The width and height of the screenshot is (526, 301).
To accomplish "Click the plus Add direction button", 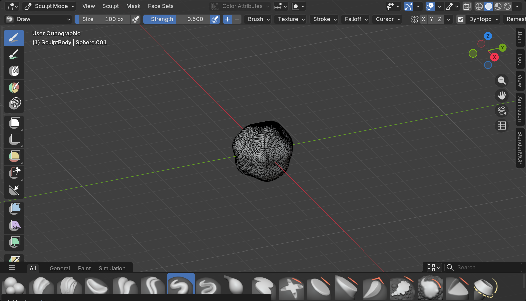I will pyautogui.click(x=228, y=19).
